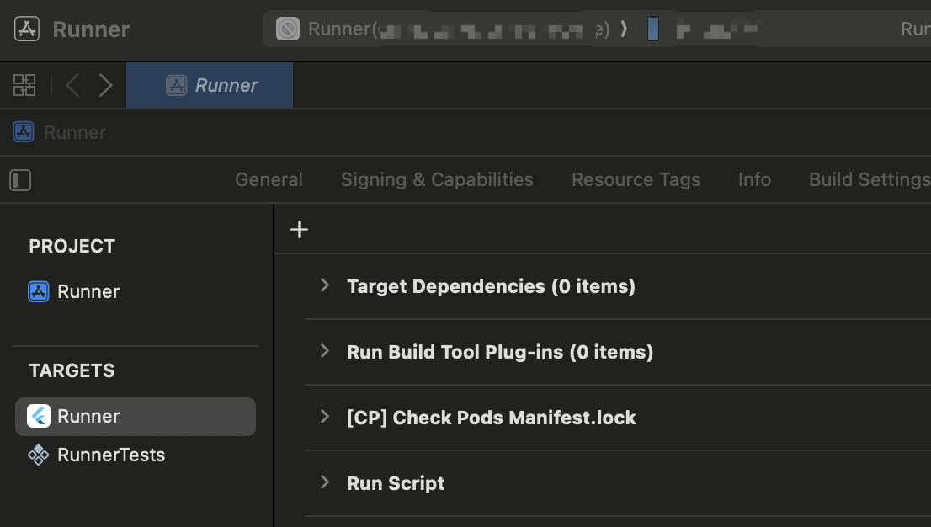The width and height of the screenshot is (931, 527).
Task: Click the Xcode project icon beside the window title
Action: (27, 29)
